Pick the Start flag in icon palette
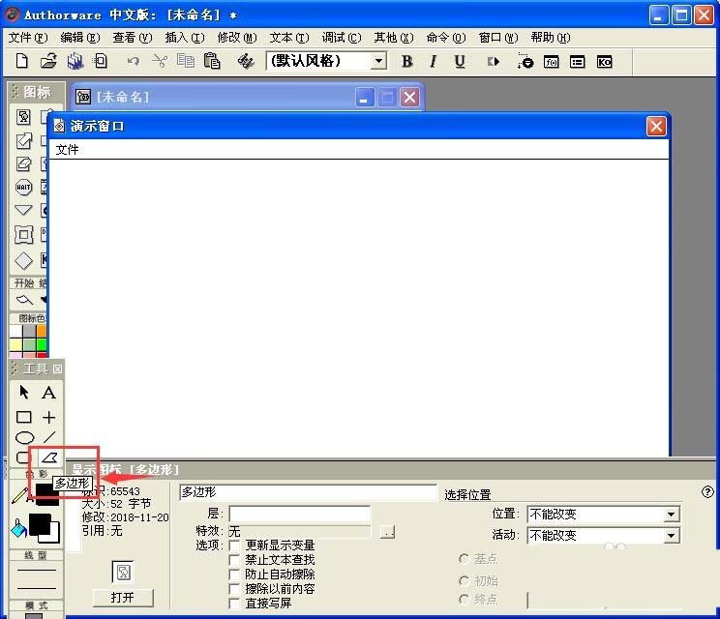 24,300
